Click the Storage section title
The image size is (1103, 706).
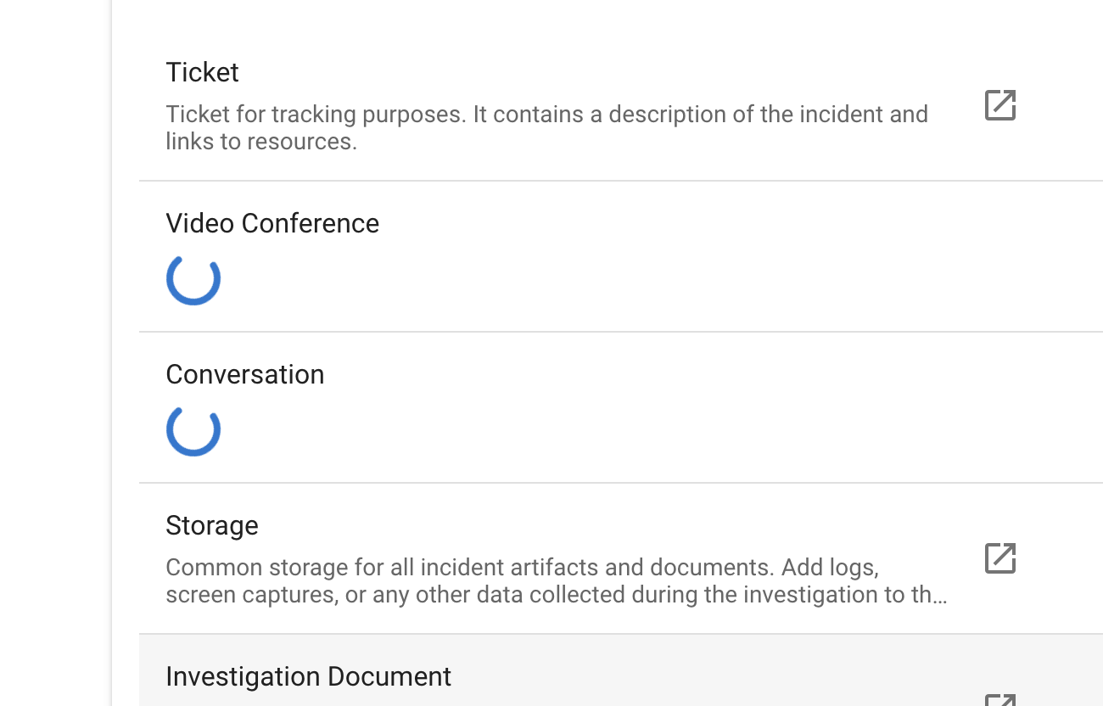(x=212, y=525)
